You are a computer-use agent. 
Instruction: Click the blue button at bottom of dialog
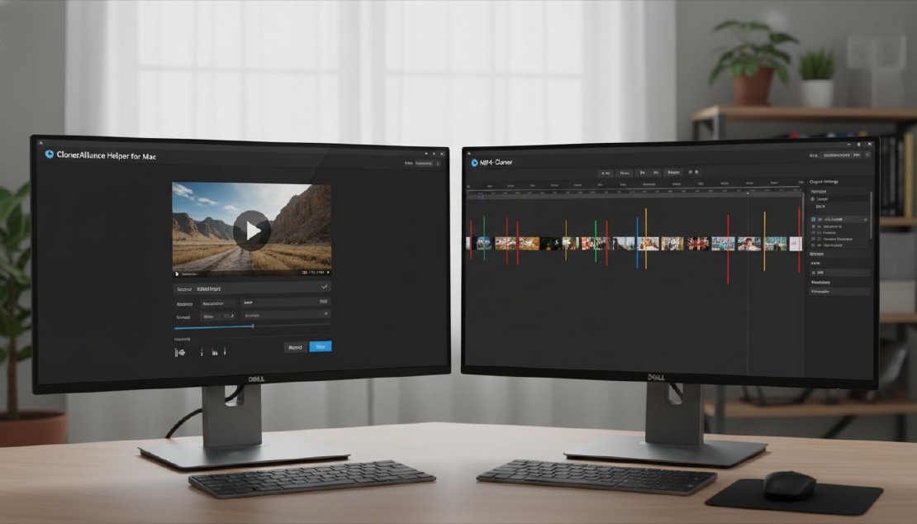[321, 347]
